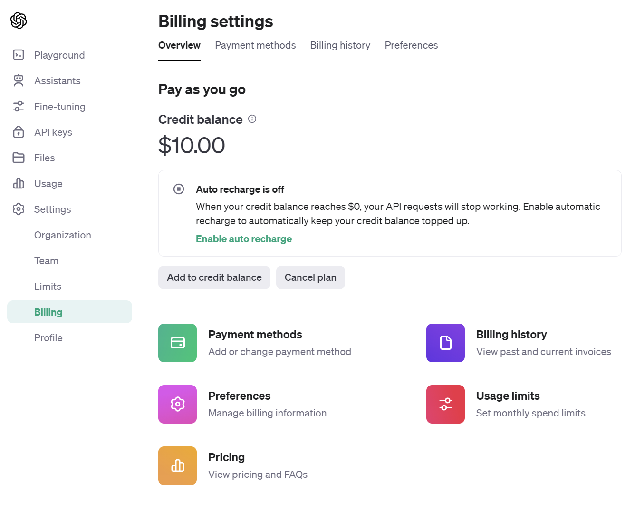Click the Credit balance info icon

point(252,119)
